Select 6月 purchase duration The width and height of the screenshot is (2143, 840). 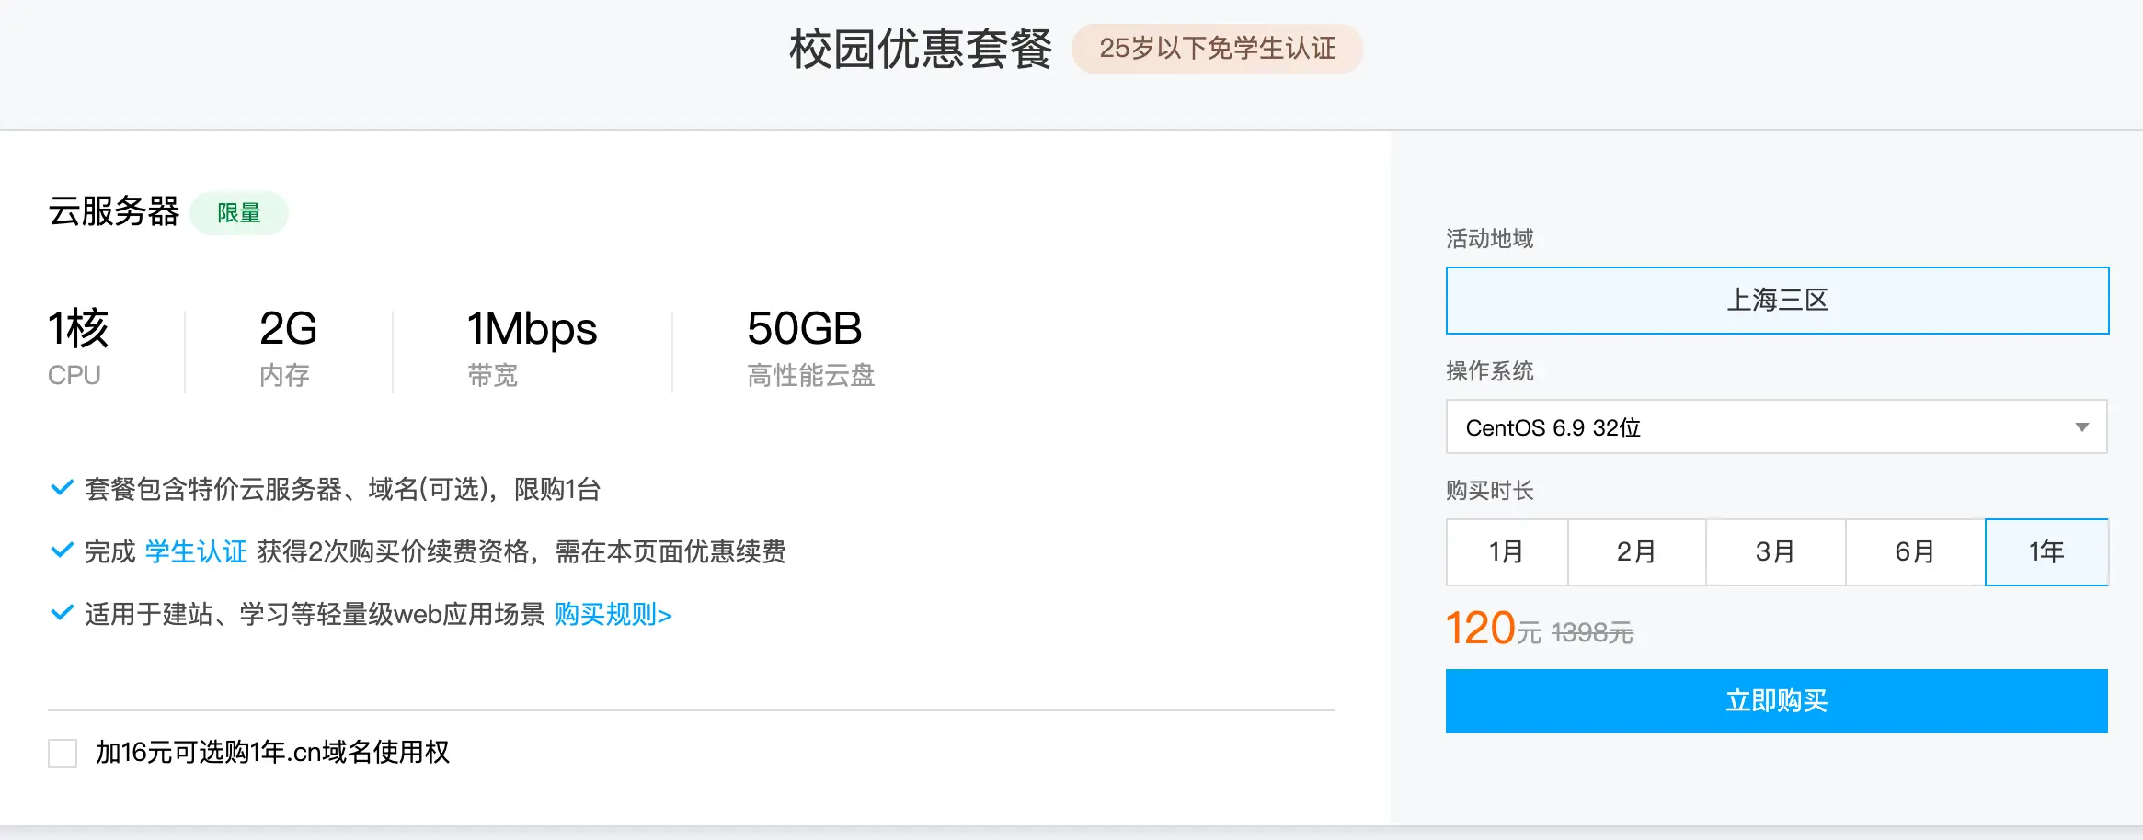tap(1912, 551)
